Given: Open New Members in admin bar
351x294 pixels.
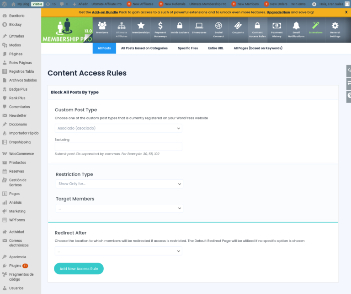Looking at the screenshot, I should (x=245, y=4).
